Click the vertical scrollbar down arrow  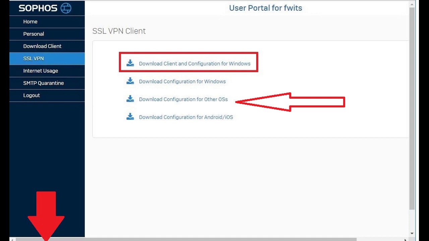pyautogui.click(x=412, y=234)
